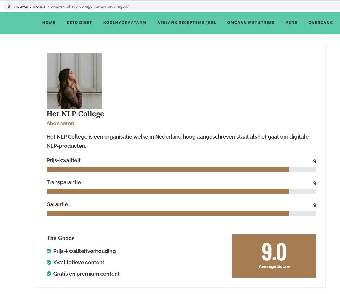Open the ACNE section
Screen dimensions: 340x294
pos(291,23)
